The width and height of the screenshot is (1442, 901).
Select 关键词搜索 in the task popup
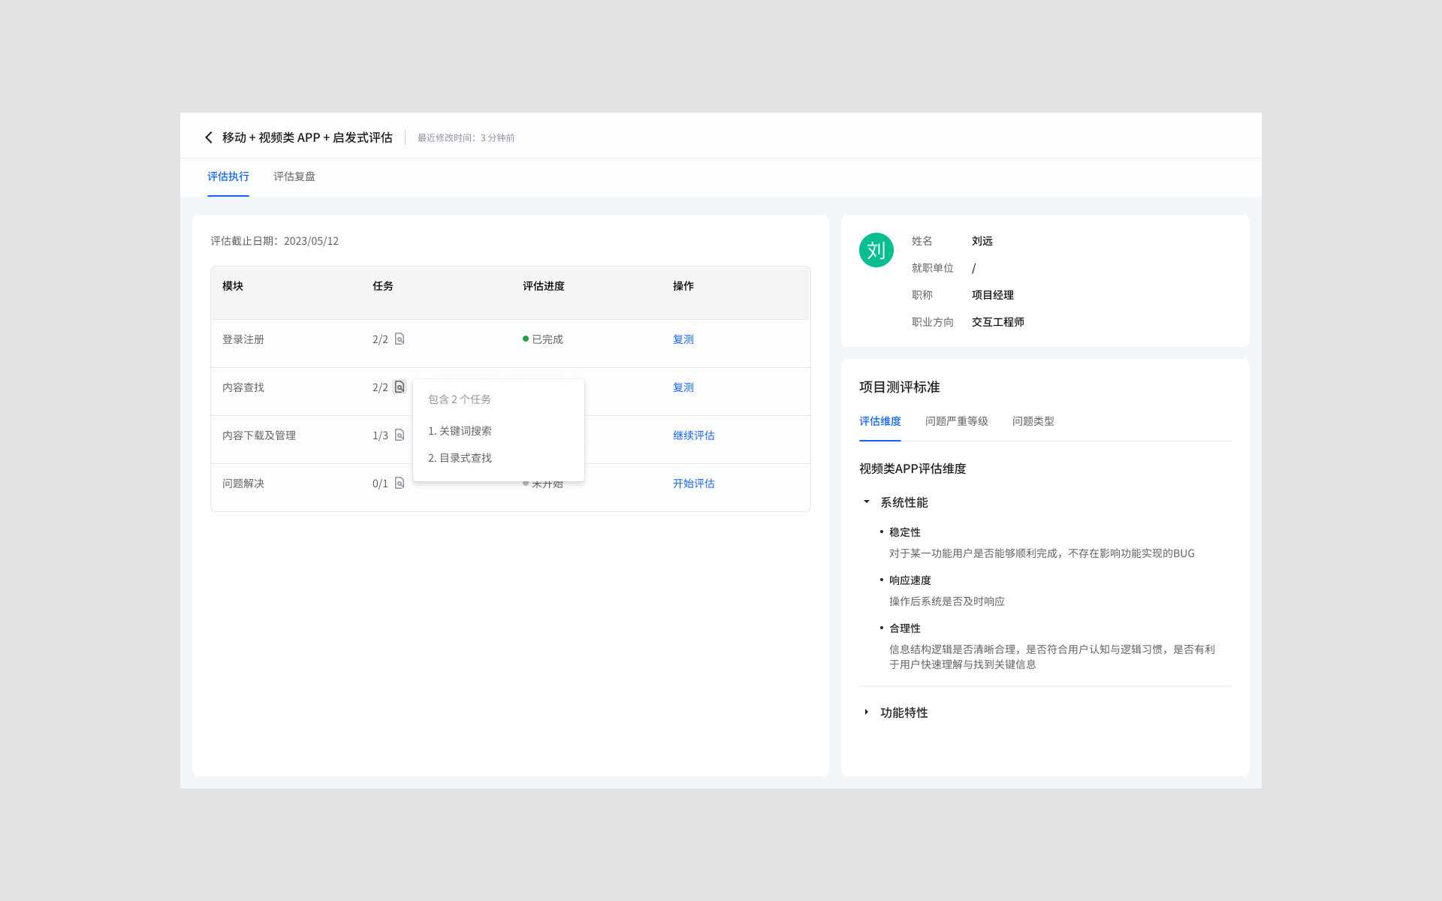[460, 431]
